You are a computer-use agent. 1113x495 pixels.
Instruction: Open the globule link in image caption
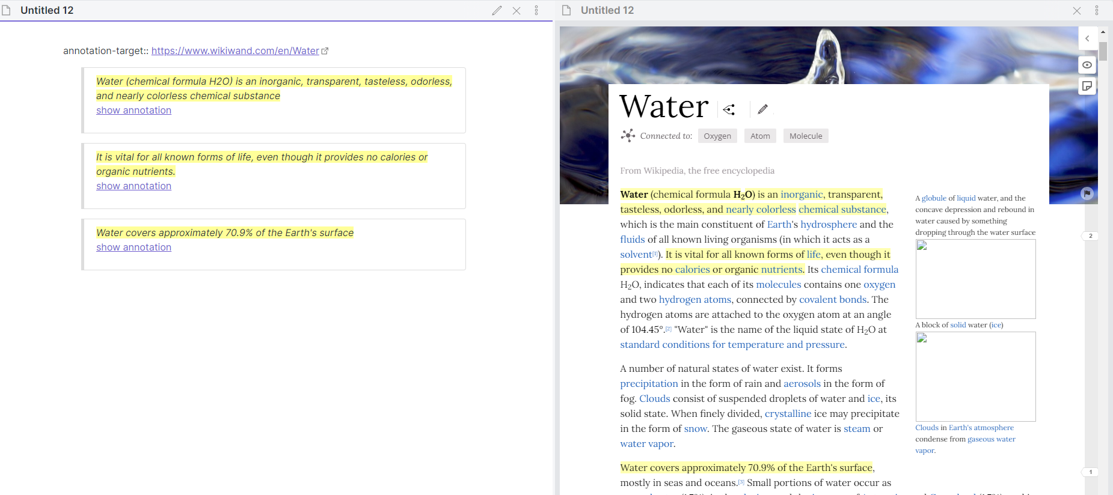click(934, 198)
